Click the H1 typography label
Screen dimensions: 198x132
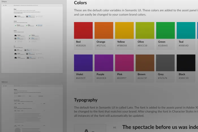tap(115, 127)
